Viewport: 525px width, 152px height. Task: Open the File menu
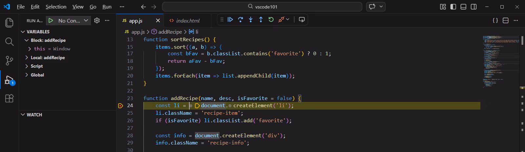[21, 7]
